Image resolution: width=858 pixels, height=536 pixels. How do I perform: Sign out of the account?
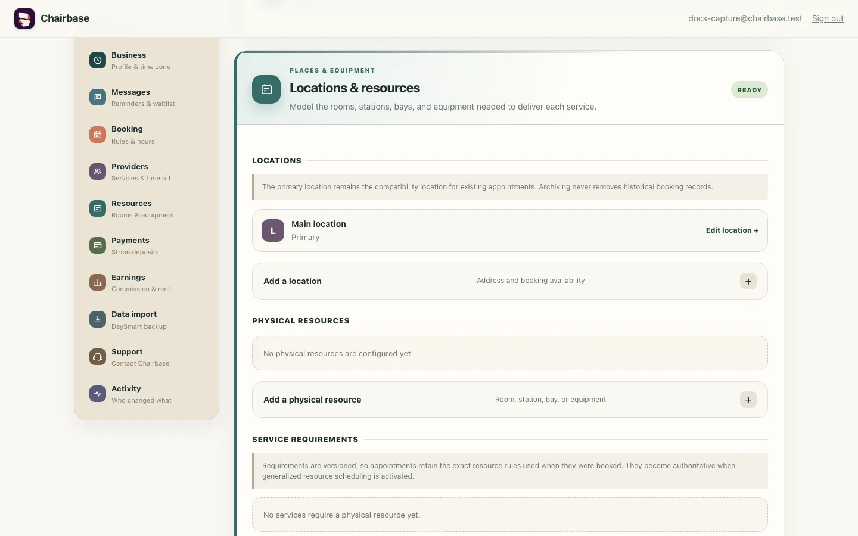coord(828,18)
